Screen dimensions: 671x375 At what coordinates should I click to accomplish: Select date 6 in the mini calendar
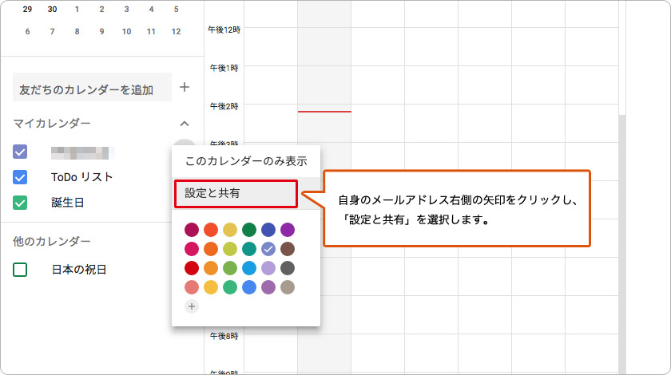[x=27, y=32]
